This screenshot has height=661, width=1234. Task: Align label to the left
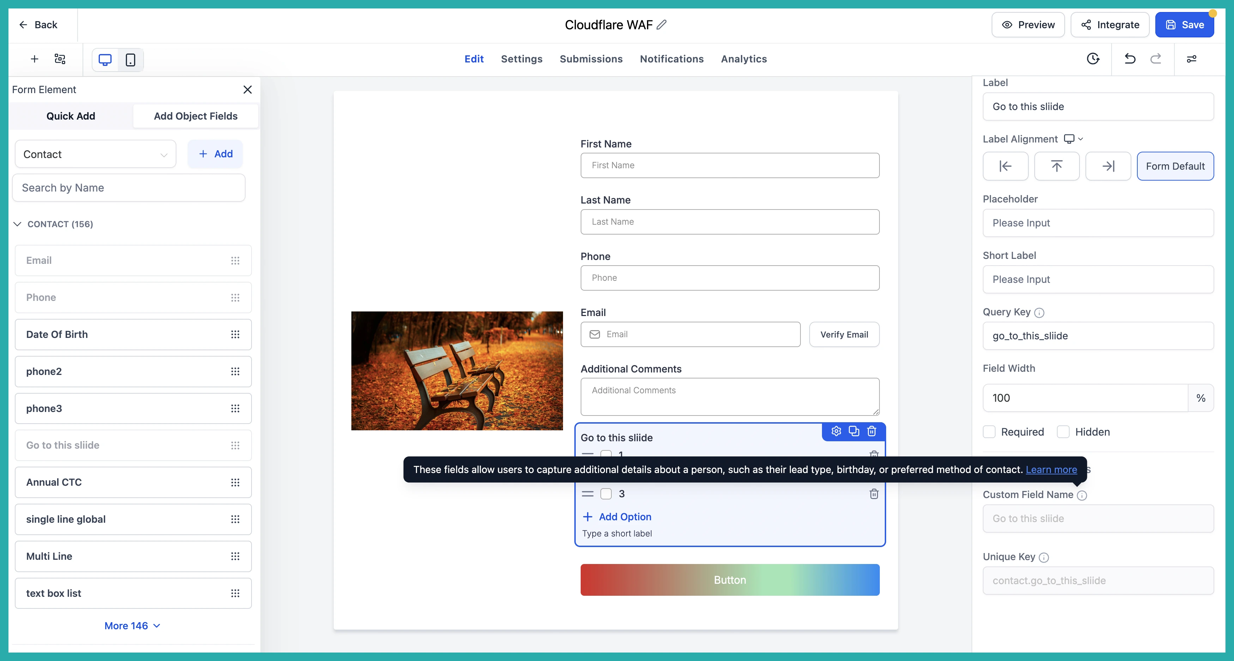(x=1005, y=166)
